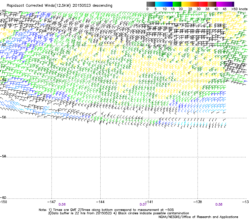Click the latitude label '-56'
Viewport: 249px width, 219px height.
pyautogui.click(x=3, y=117)
